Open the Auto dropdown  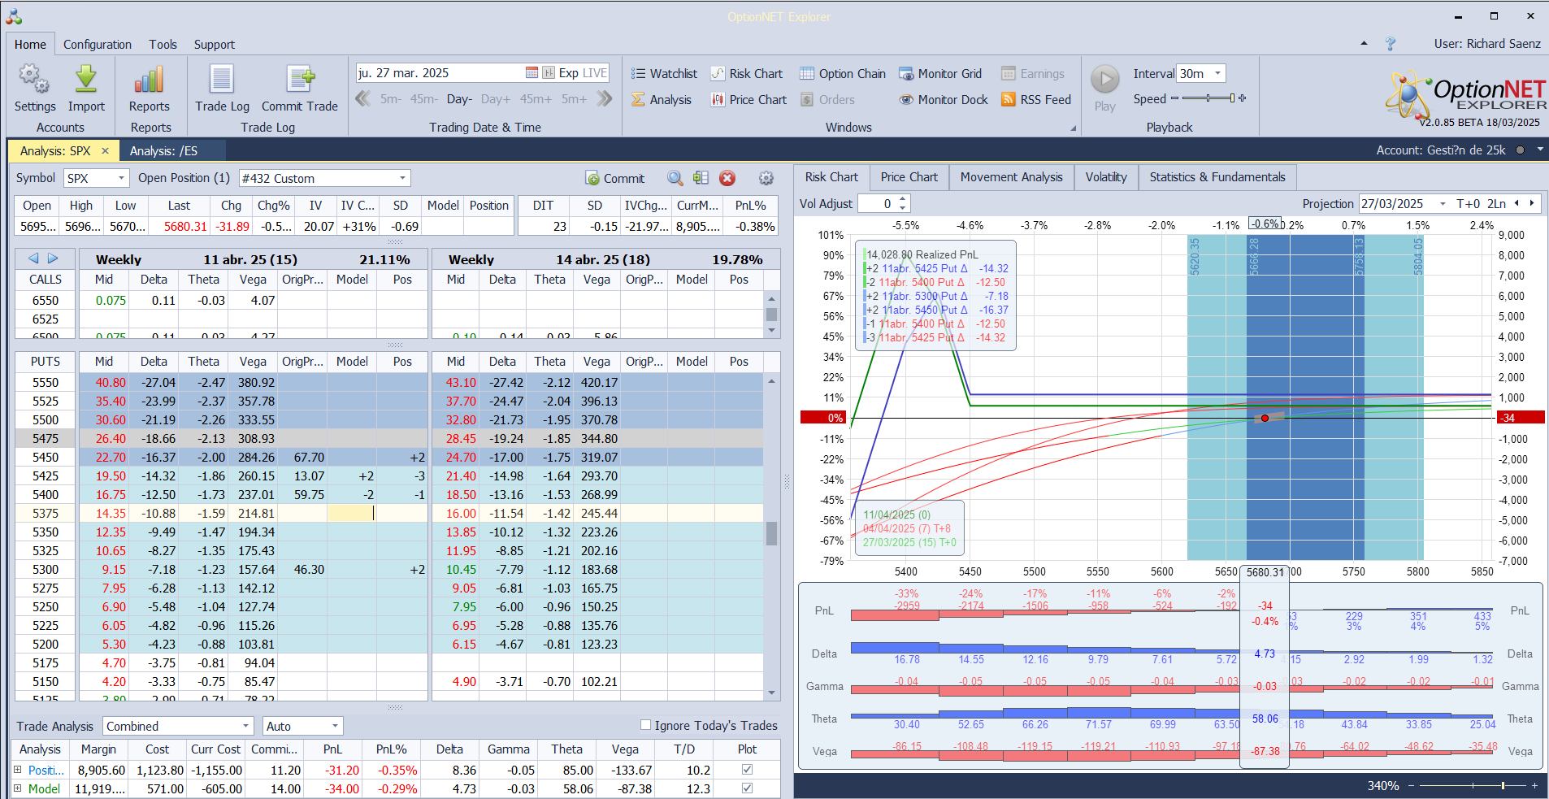pyautogui.click(x=335, y=726)
